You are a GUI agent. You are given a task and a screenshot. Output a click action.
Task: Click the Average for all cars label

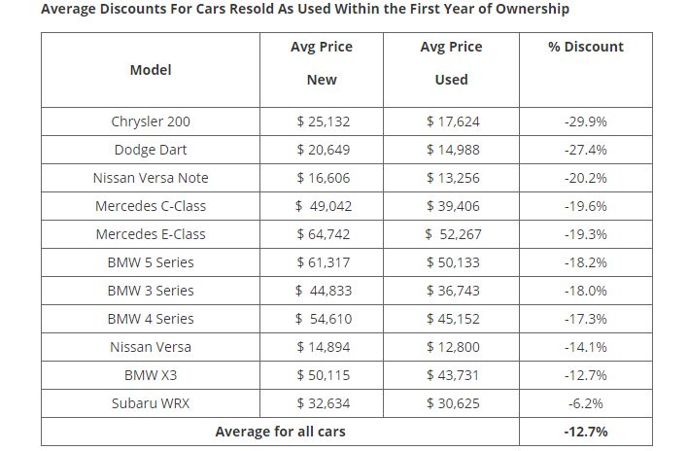tap(281, 432)
